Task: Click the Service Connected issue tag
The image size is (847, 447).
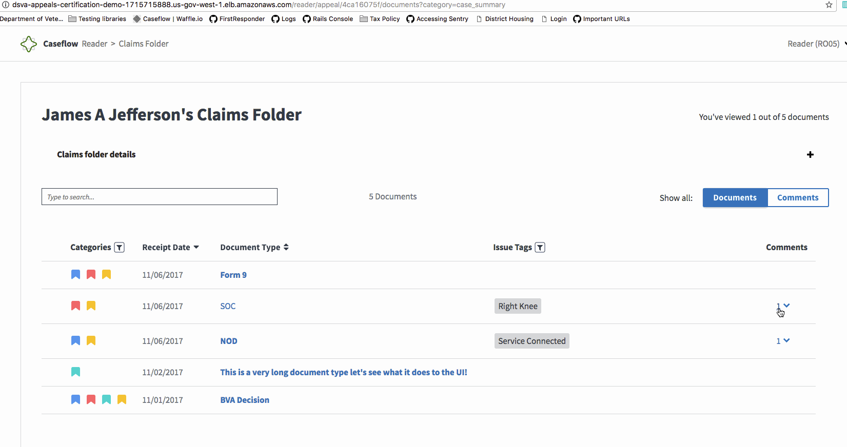Action: pyautogui.click(x=532, y=341)
